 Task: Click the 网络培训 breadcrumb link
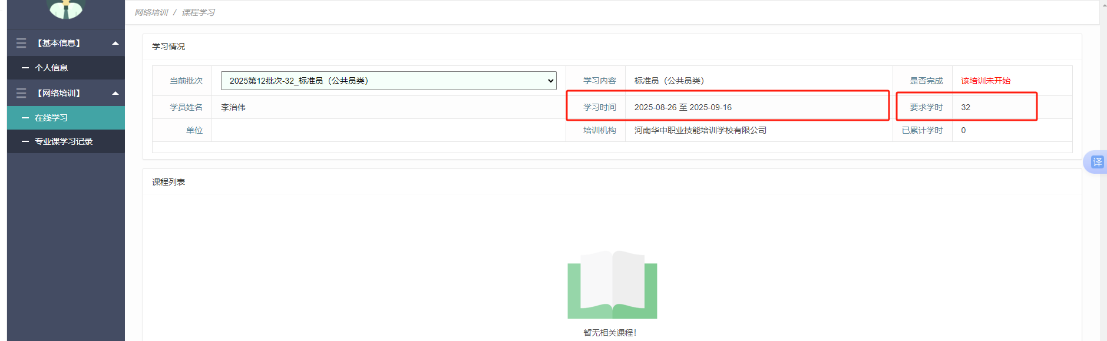(151, 12)
